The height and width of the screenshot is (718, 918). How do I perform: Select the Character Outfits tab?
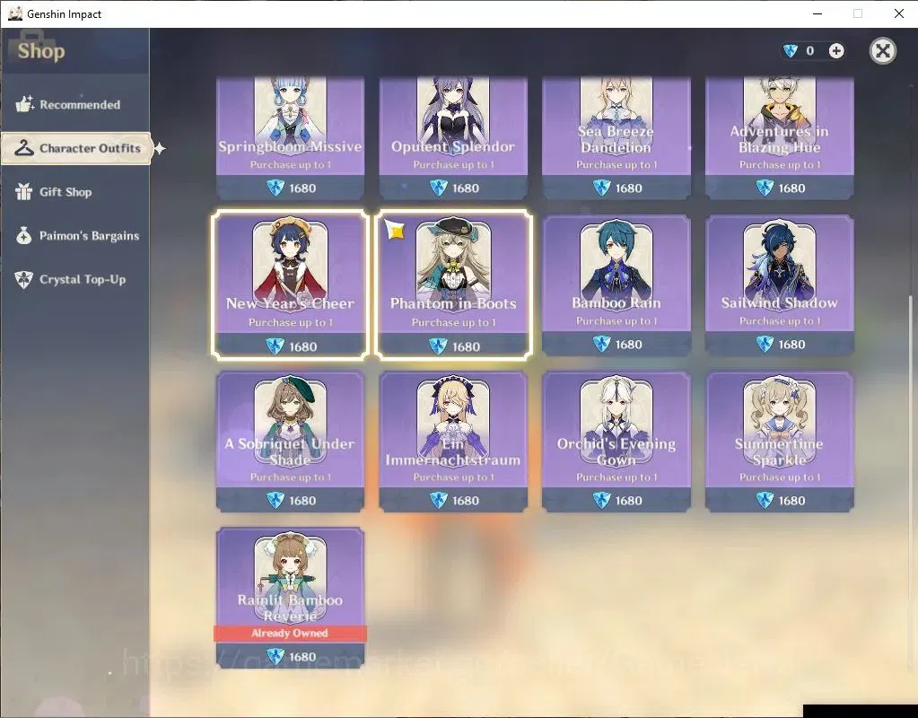76,148
